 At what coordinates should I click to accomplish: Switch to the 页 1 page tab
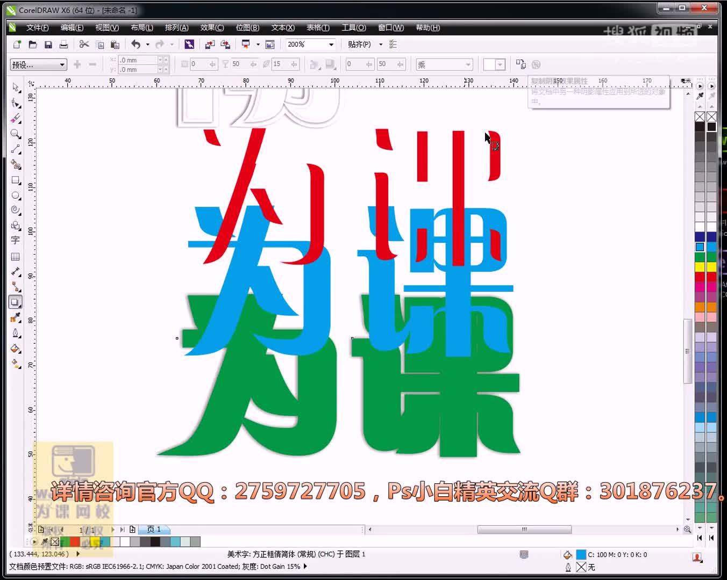coord(154,530)
